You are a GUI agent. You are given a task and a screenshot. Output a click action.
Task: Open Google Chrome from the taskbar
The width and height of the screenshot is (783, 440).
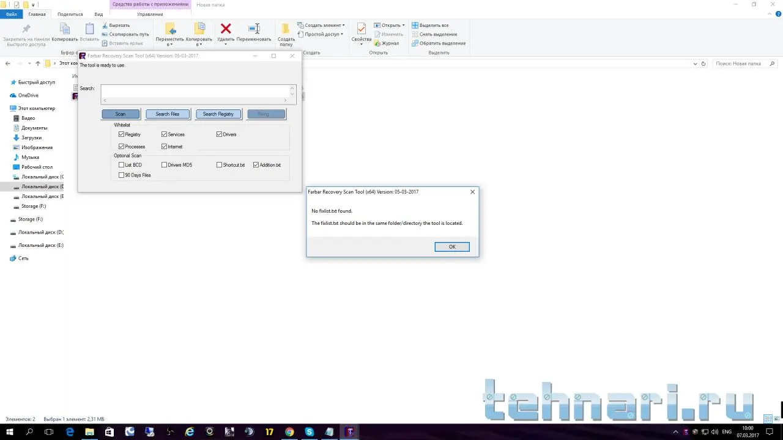click(x=289, y=432)
